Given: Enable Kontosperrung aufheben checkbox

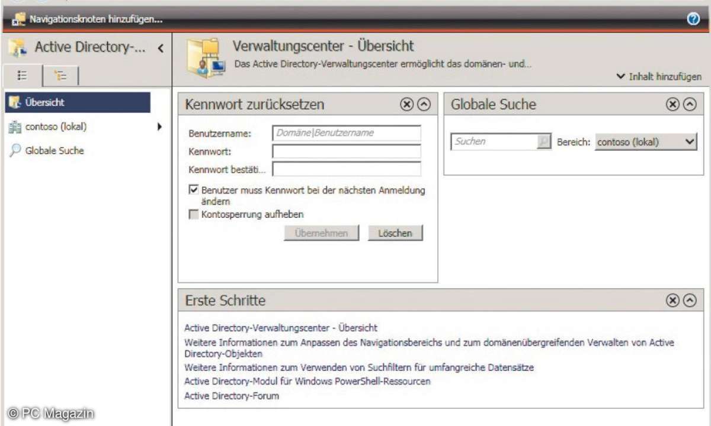Looking at the screenshot, I should click(194, 214).
